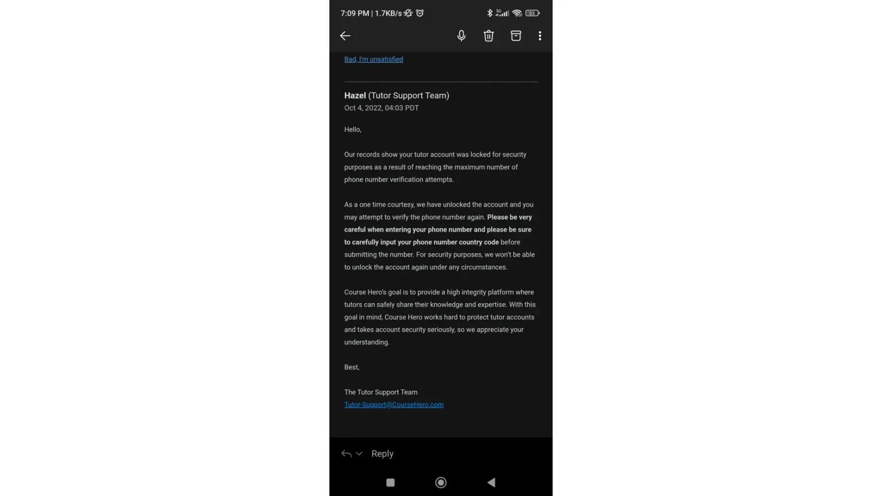
Task: Navigate back with triangle button
Action: coord(491,483)
